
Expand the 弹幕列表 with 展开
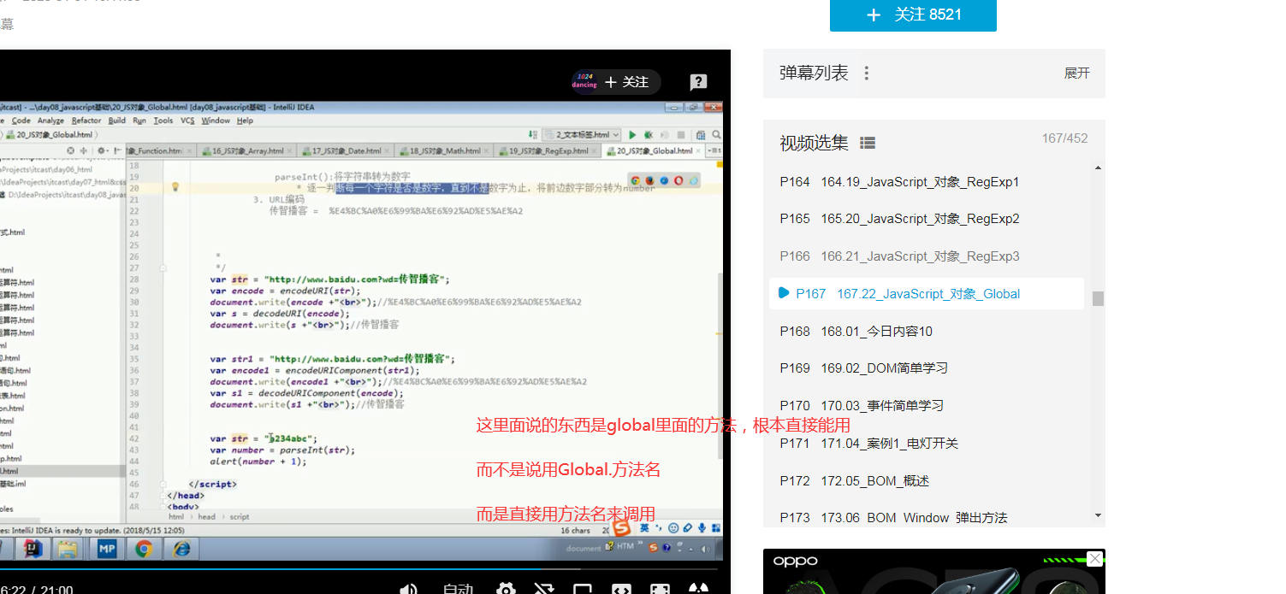1077,74
